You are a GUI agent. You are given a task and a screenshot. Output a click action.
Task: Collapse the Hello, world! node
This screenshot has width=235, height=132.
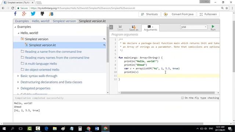coord(18,33)
